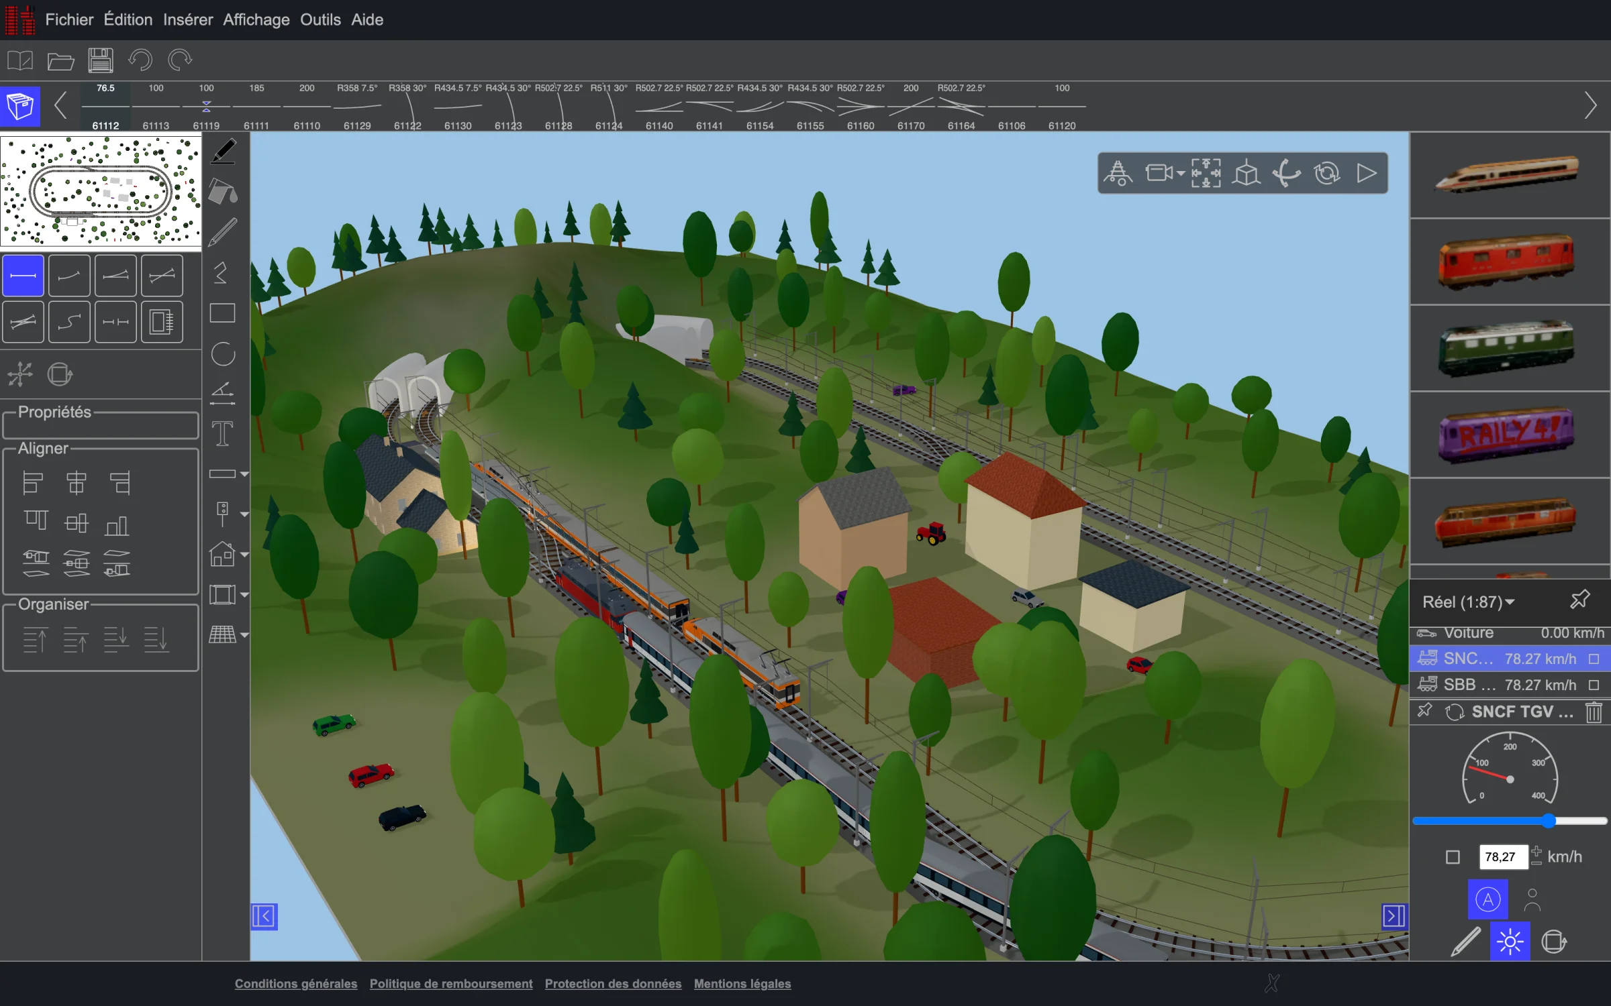Viewport: 1611px width, 1006px height.
Task: Expand the camera view dropdown arrow
Action: coord(1181,174)
